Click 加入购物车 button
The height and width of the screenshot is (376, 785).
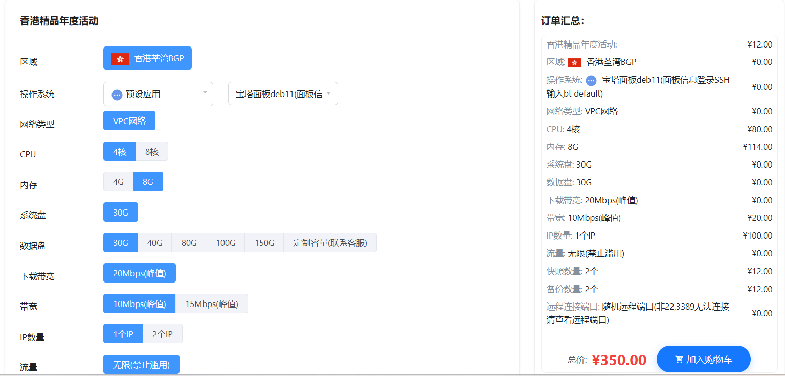tap(703, 359)
